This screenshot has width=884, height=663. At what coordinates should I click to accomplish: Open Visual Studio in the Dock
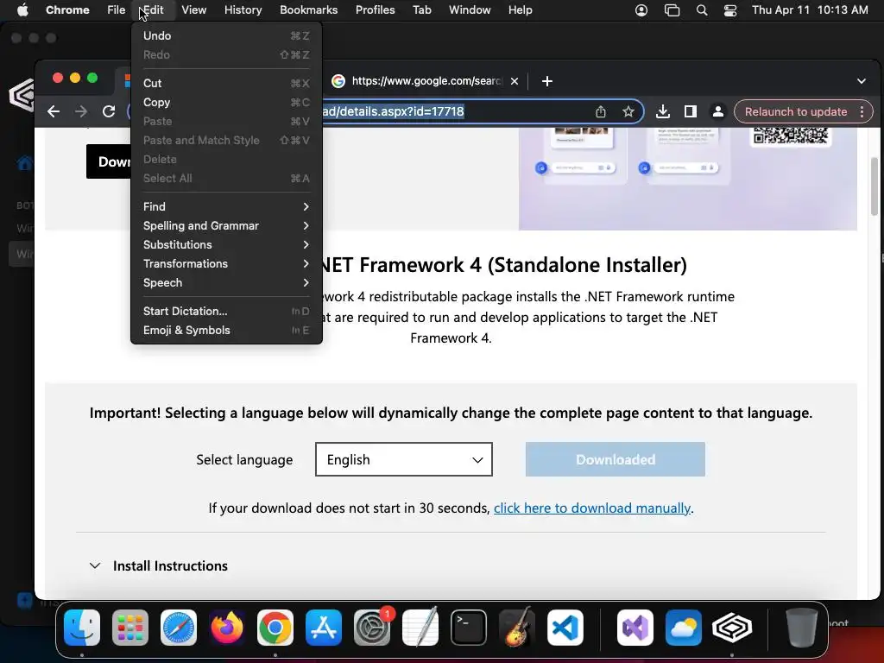635,628
